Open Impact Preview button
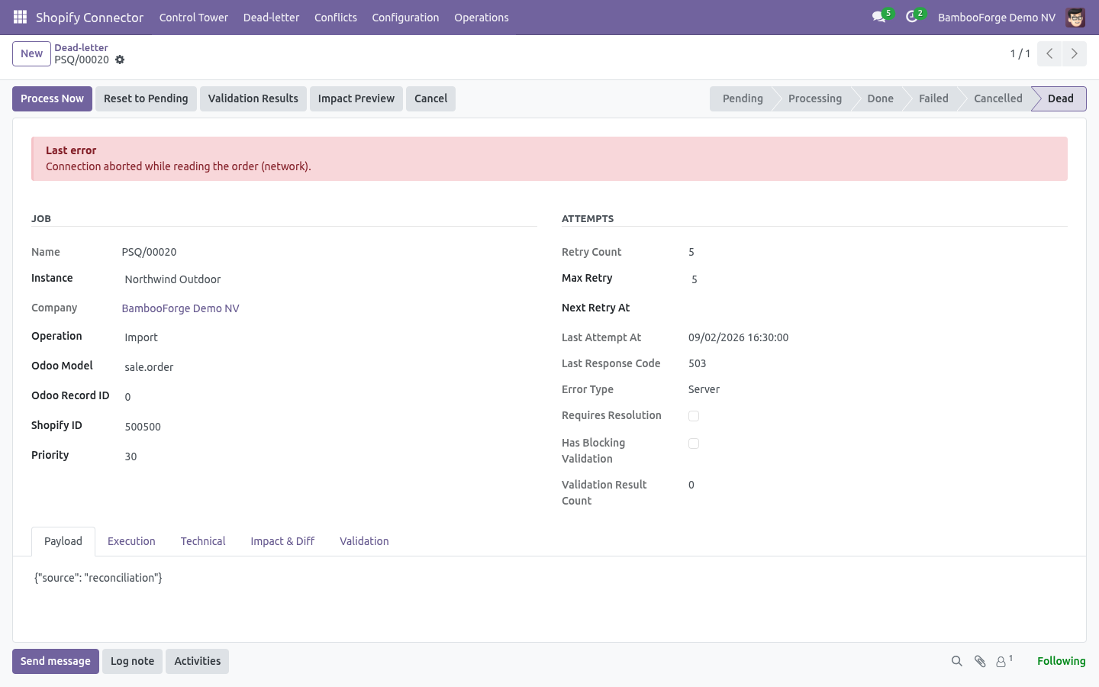Viewport: 1099px width, 687px height. pos(356,98)
